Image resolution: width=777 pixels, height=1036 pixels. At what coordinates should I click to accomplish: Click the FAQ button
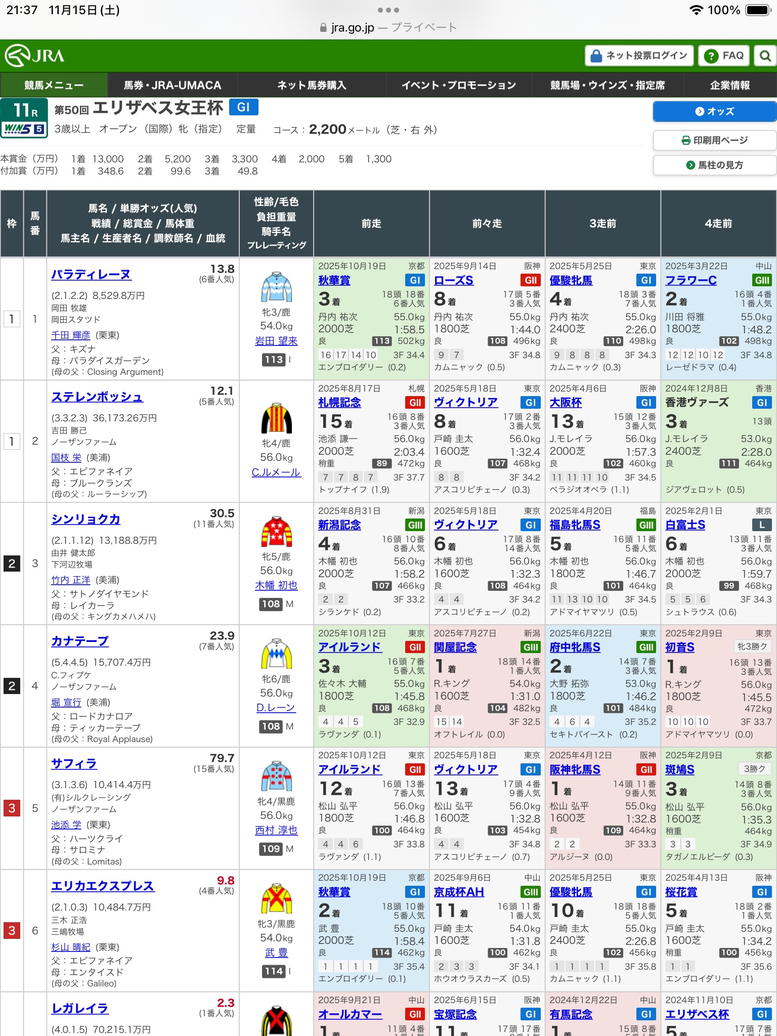[724, 56]
